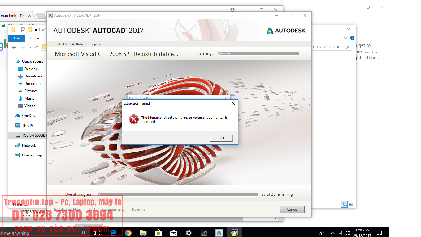Screen dimensions: 421x237
Task: Click the Cortana microphone icon
Action: click(83, 233)
